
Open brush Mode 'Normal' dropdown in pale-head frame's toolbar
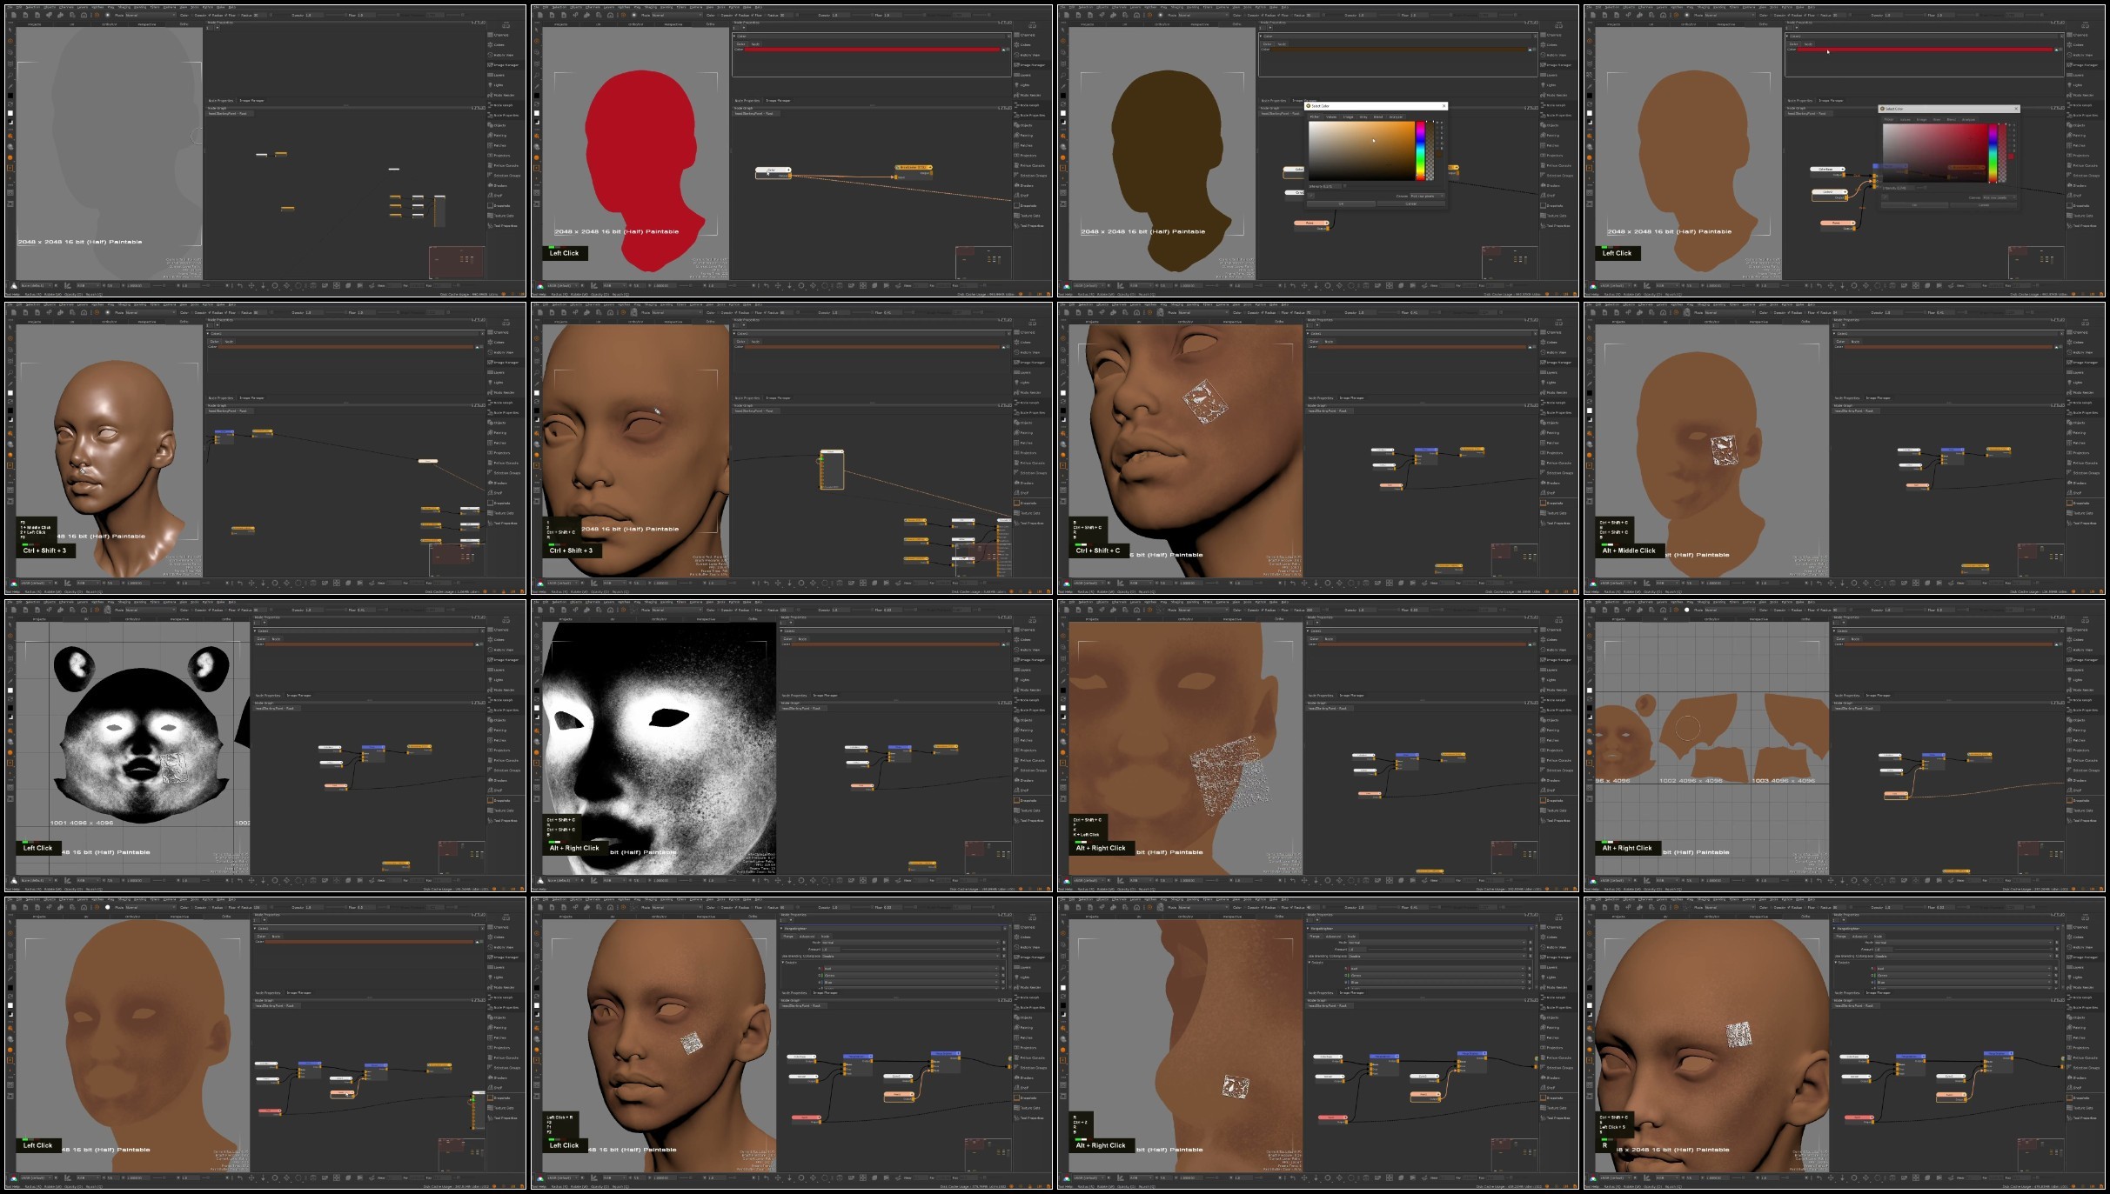(151, 16)
